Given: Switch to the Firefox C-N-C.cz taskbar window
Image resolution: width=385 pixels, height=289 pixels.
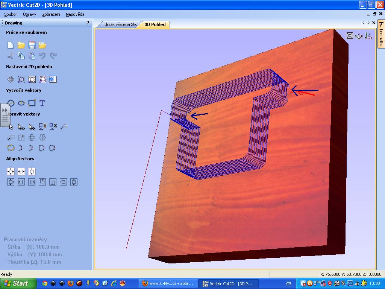Looking at the screenshot, I should click(168, 283).
